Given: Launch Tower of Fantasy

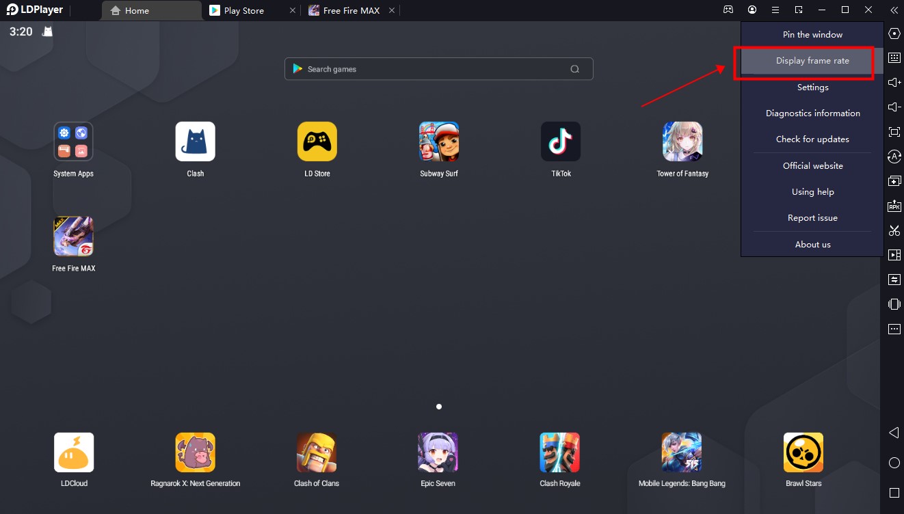Looking at the screenshot, I should point(682,141).
